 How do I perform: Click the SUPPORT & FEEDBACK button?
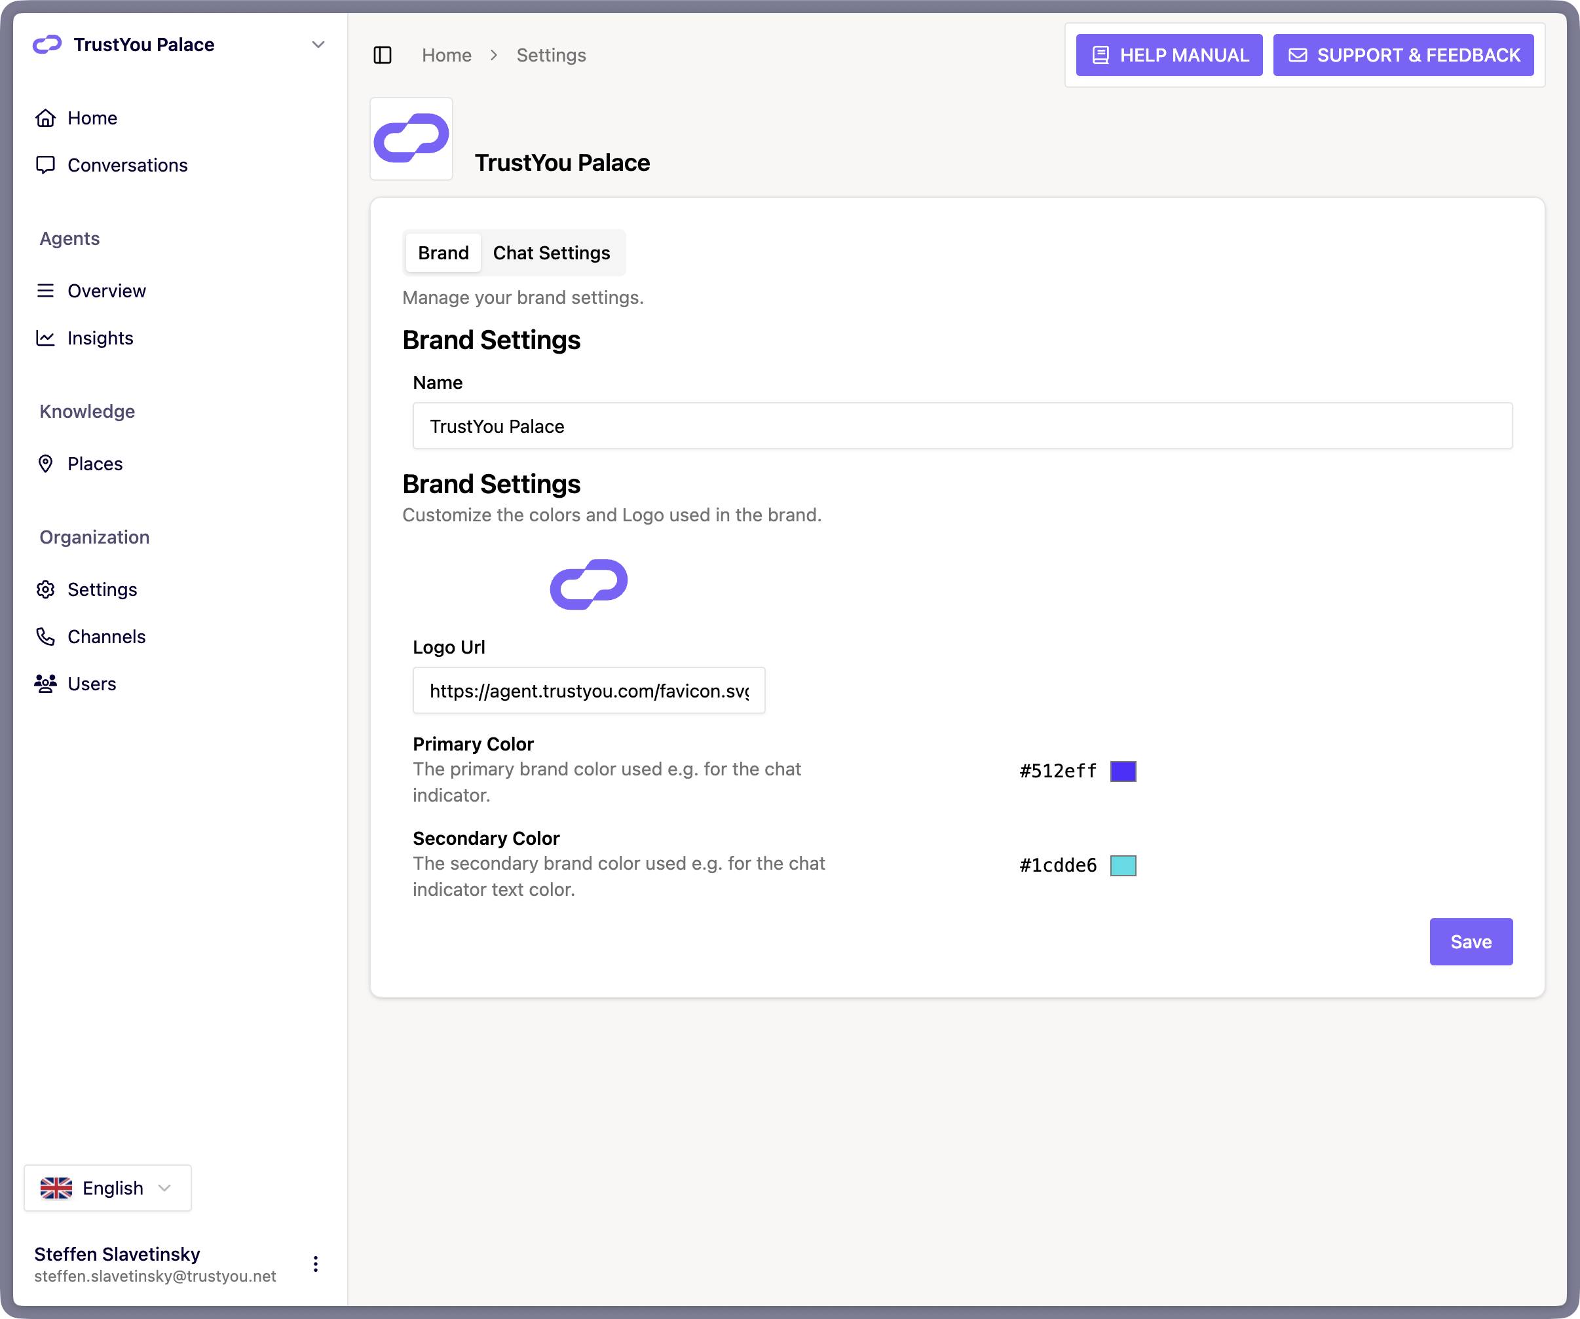[x=1403, y=55]
